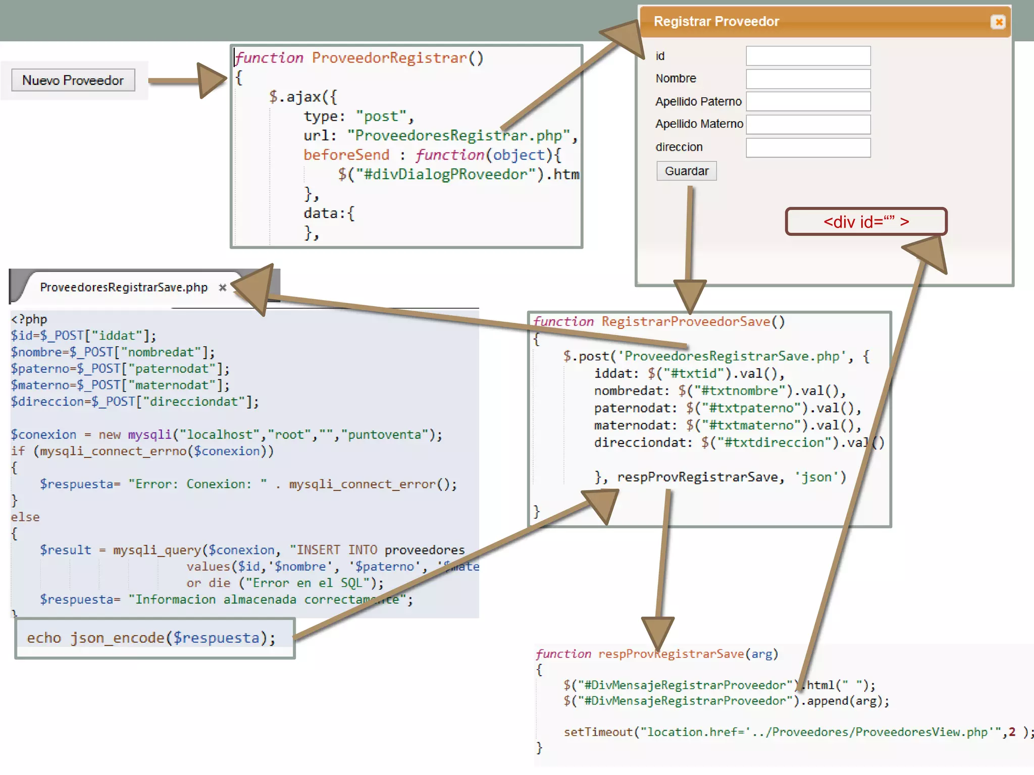The height and width of the screenshot is (775, 1034).
Task: Focus the Nombre text field
Action: tap(808, 79)
